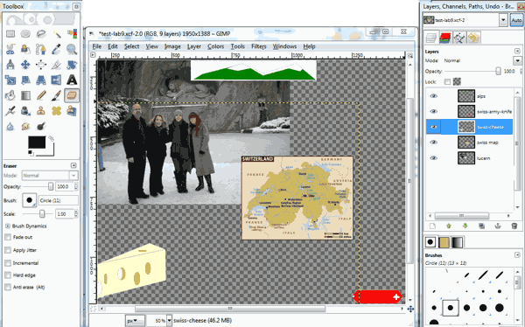525x327 pixels.
Task: Select the Blend gradient tool
Action: [x=25, y=95]
